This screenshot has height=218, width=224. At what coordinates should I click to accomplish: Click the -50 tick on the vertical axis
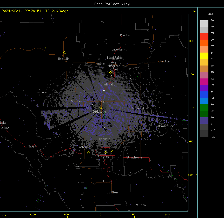coord(190,141)
